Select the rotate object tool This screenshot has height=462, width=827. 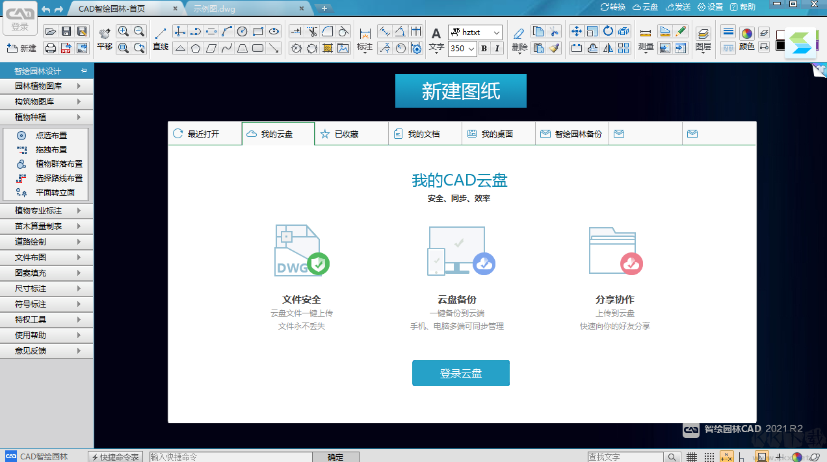point(608,31)
